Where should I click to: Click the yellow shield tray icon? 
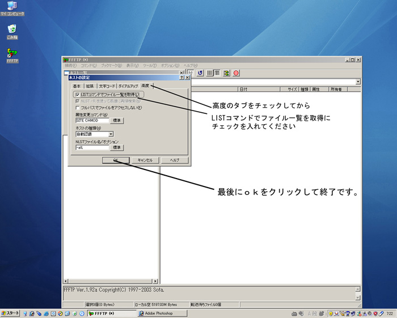click(x=331, y=313)
